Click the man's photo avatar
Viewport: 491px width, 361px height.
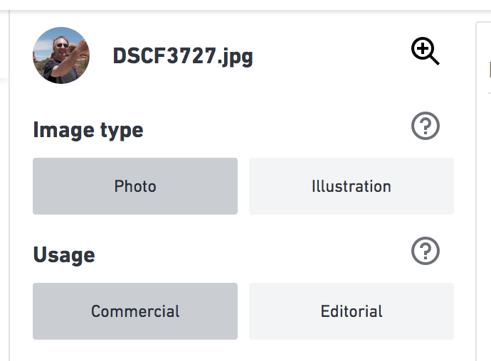coord(61,55)
